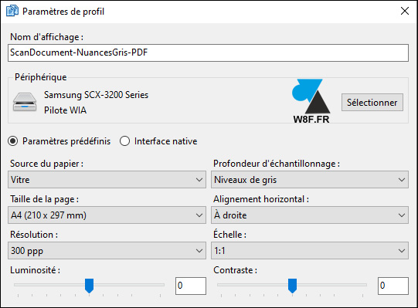Click the Contraste slider handle
This screenshot has height=308, width=418.
[x=292, y=286]
